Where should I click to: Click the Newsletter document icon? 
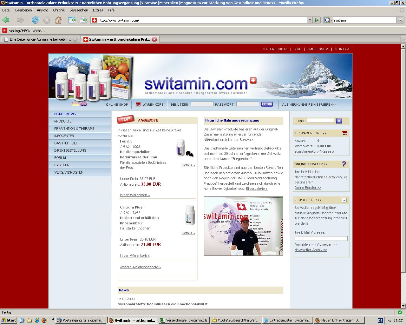[x=344, y=200]
